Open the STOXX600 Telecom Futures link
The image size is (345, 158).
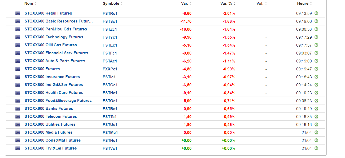point(51,116)
